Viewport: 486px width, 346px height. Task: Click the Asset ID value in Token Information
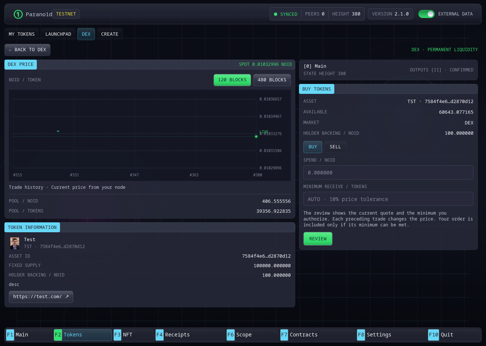(x=266, y=256)
